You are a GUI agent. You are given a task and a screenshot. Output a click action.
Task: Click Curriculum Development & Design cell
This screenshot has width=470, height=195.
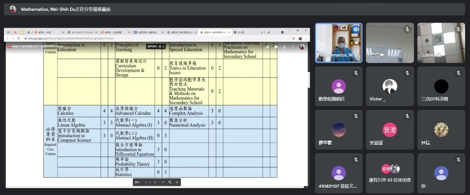(x=135, y=68)
